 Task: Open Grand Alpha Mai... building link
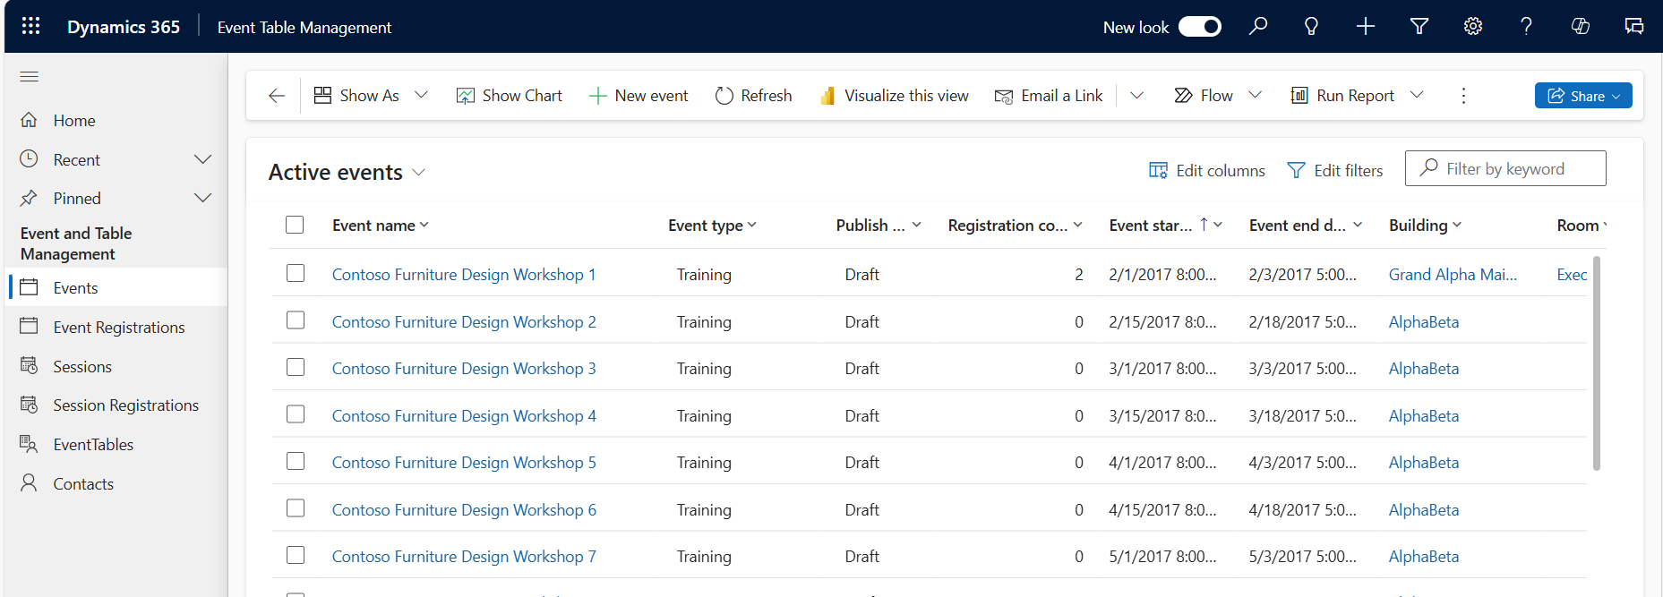(x=1453, y=274)
